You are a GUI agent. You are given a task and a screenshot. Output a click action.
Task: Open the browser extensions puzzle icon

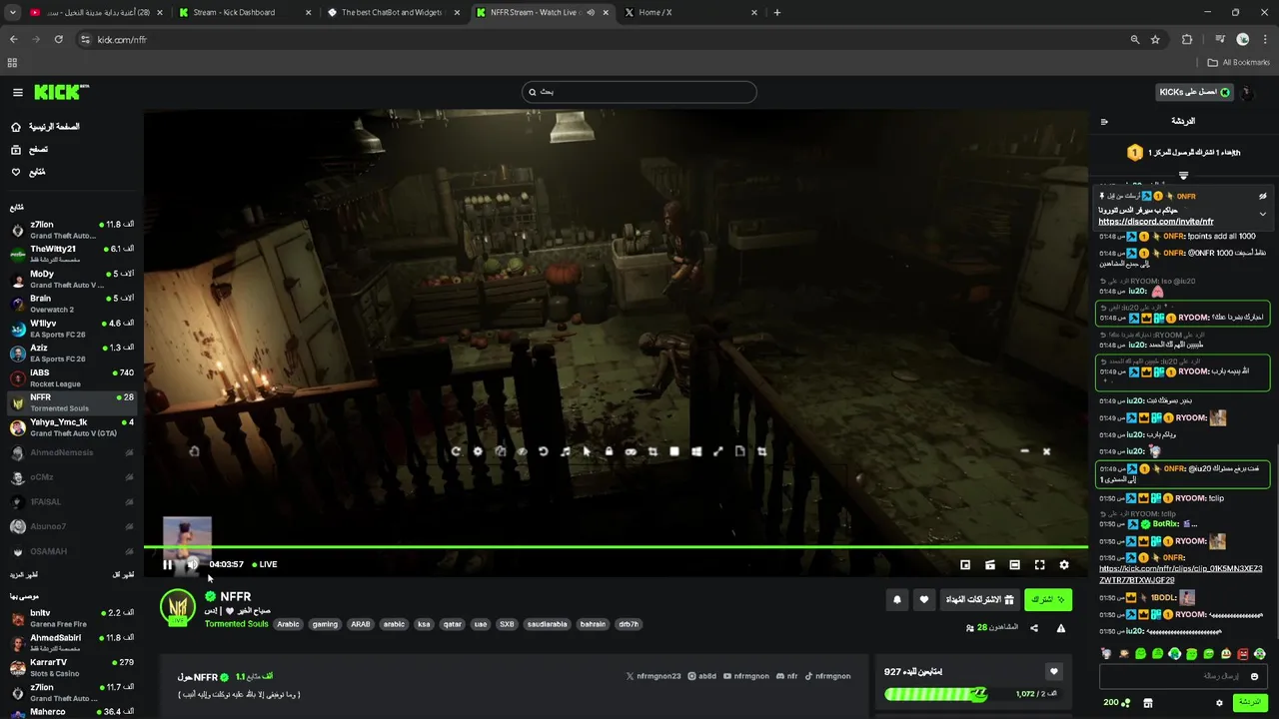point(1187,39)
